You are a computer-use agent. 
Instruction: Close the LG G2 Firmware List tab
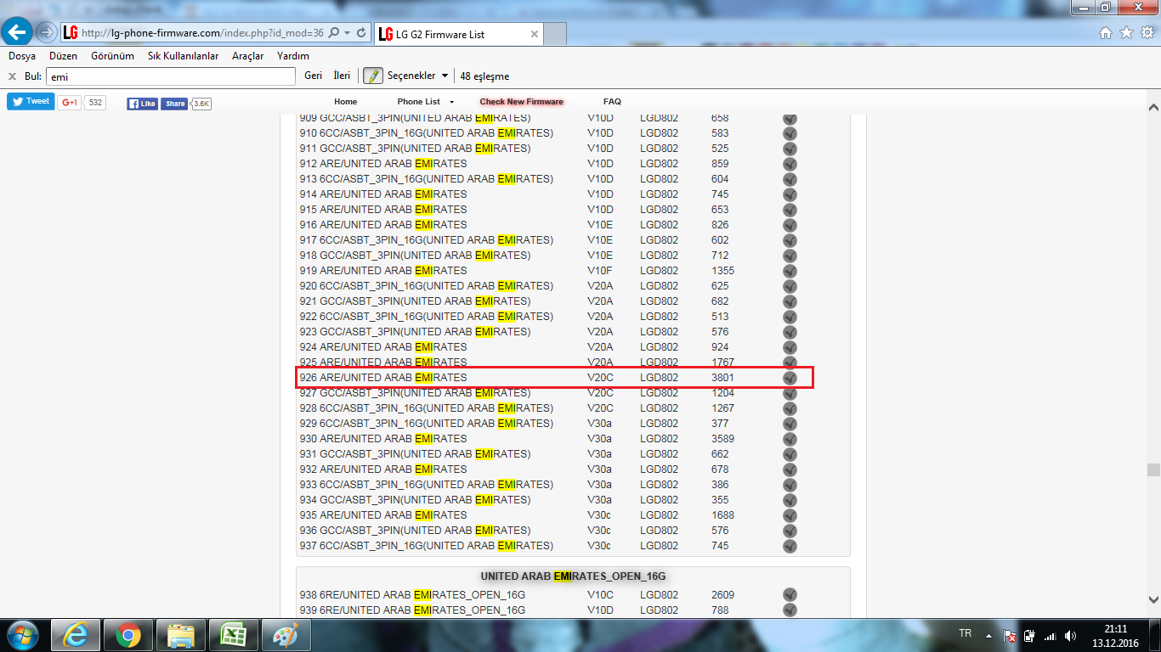[x=535, y=35]
